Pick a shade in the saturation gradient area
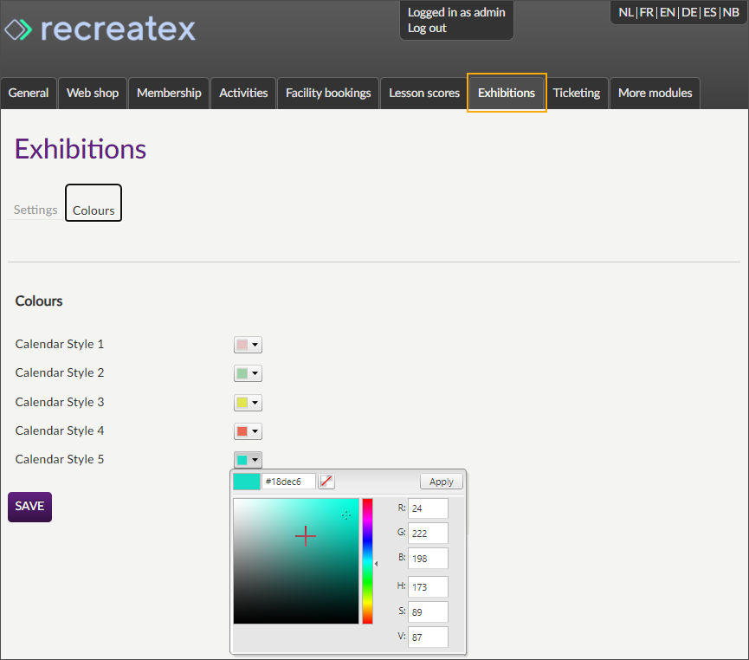 (x=296, y=559)
